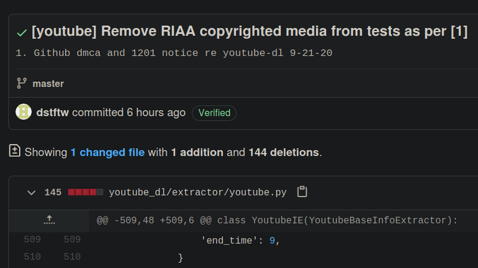
Task: Click the "6 hours ago" timestamp
Action: click(156, 113)
